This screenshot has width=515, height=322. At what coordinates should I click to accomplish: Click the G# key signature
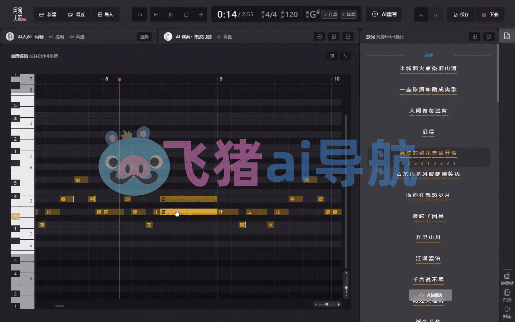(315, 14)
